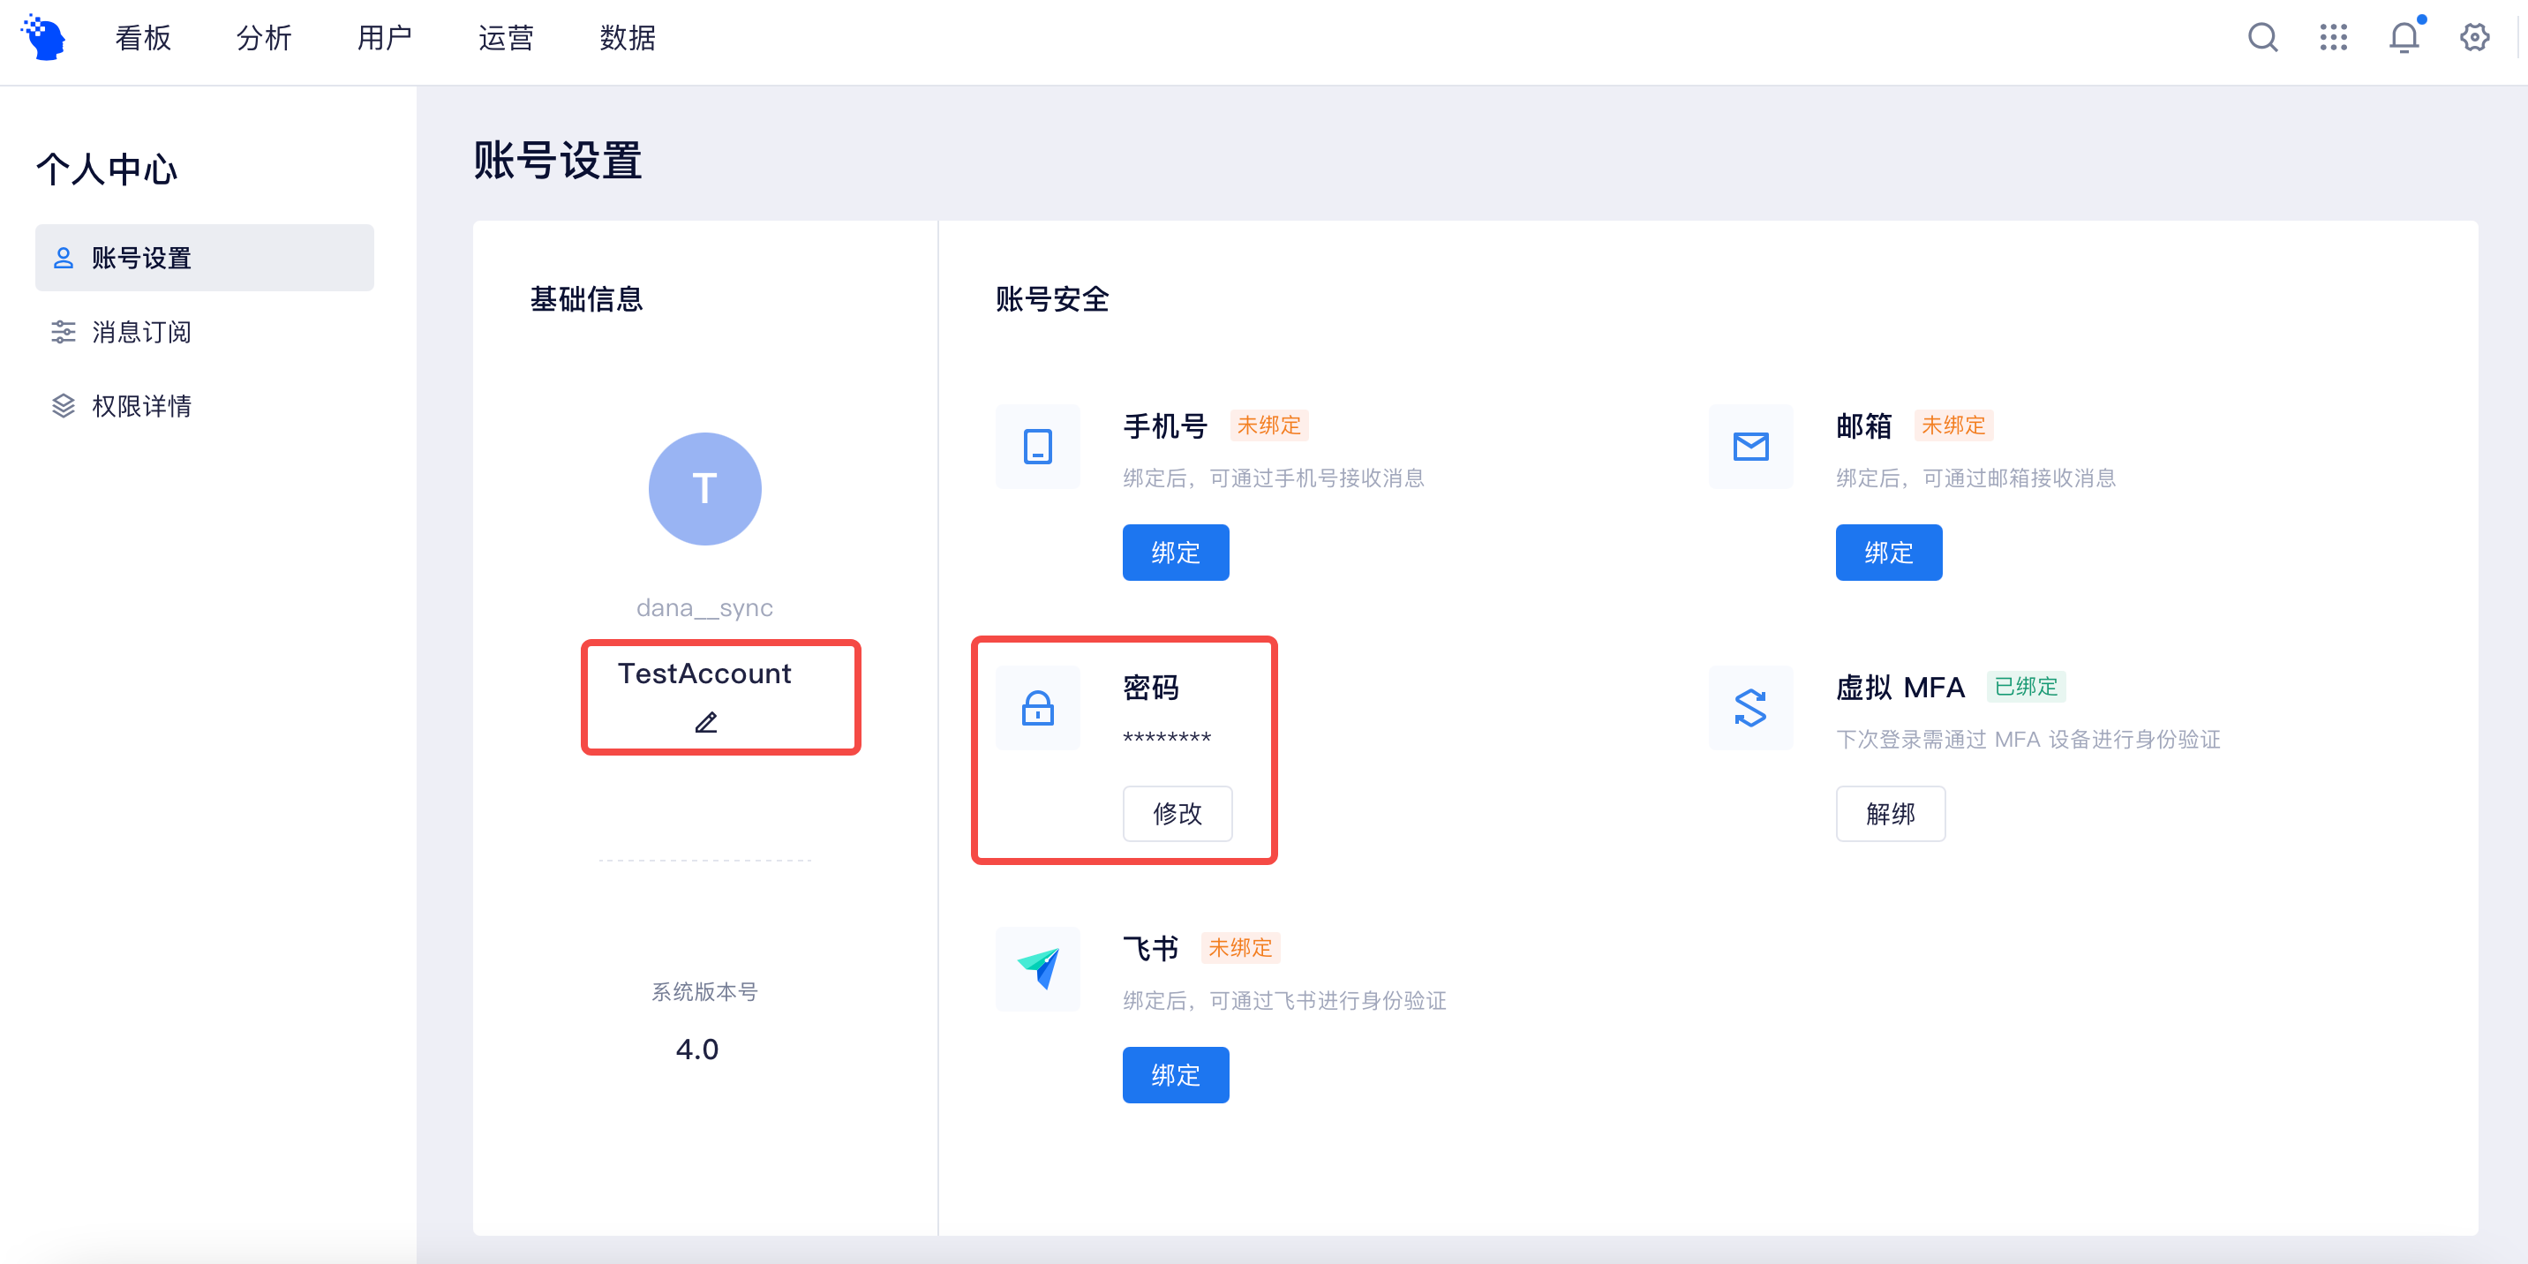Select 消息订阅 in the sidebar

141,332
